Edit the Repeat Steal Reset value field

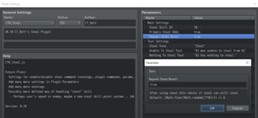(197, 85)
